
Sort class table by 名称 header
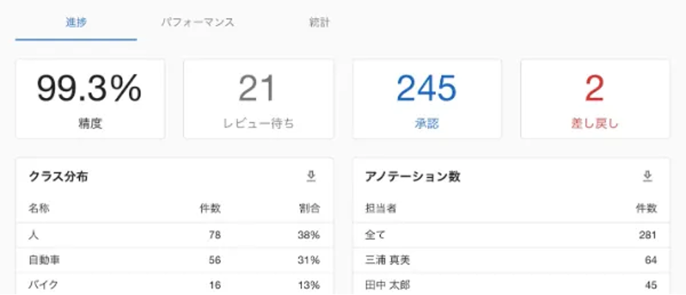tap(39, 209)
